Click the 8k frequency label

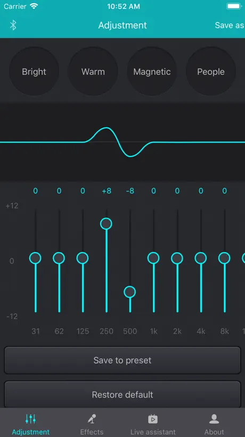(x=224, y=331)
